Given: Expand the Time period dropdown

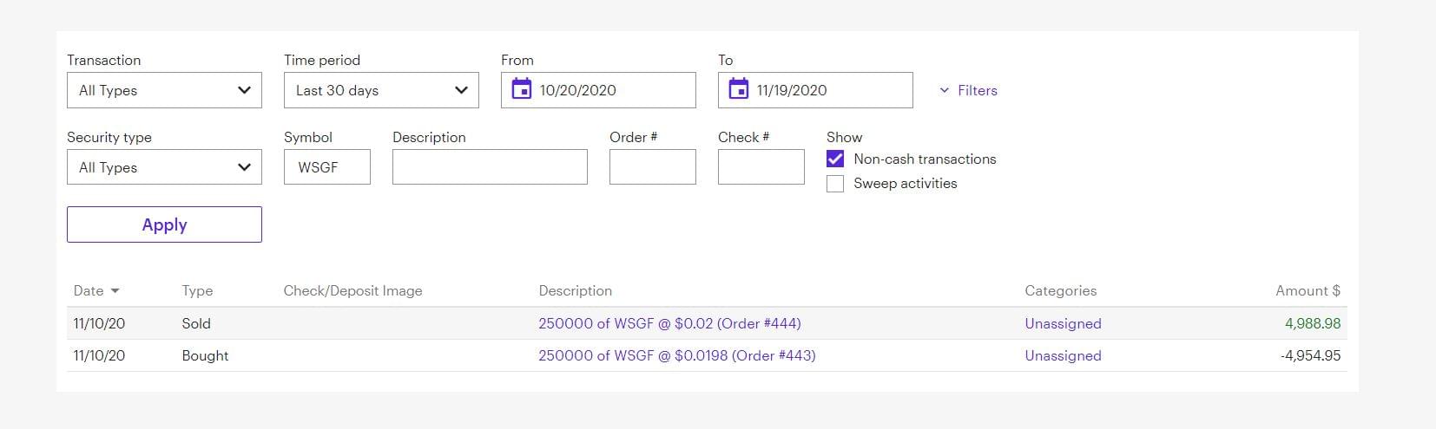Looking at the screenshot, I should [x=381, y=90].
